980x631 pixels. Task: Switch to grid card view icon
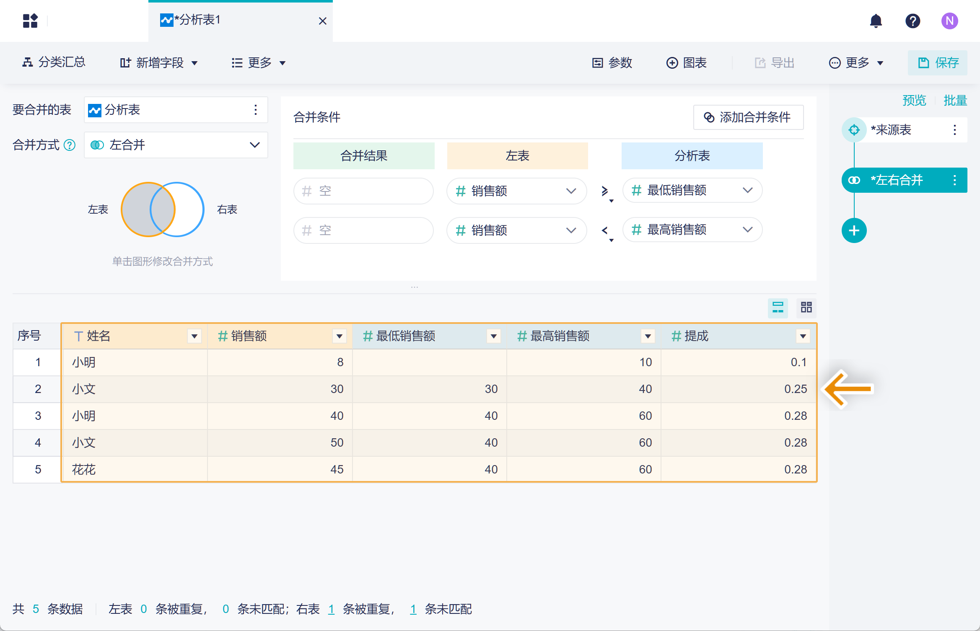pyautogui.click(x=806, y=308)
